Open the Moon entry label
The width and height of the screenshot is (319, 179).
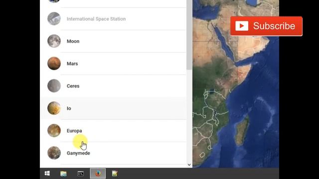73,41
